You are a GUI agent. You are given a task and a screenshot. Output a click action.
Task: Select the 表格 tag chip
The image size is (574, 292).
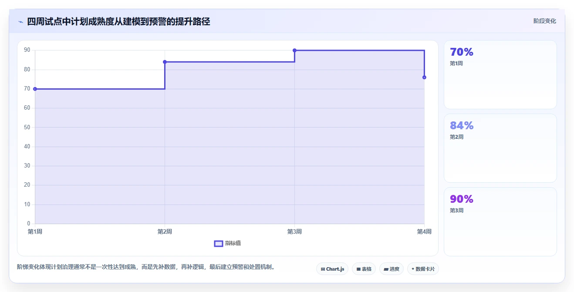[x=364, y=269]
